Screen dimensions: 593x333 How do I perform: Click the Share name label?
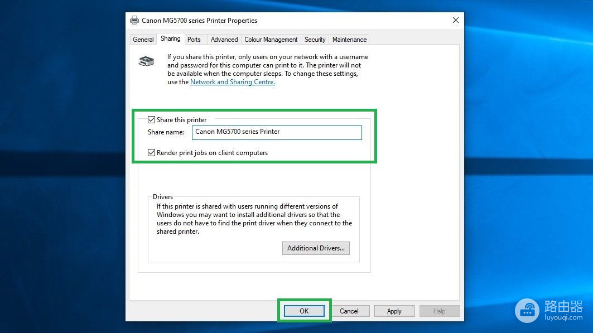[x=166, y=132]
